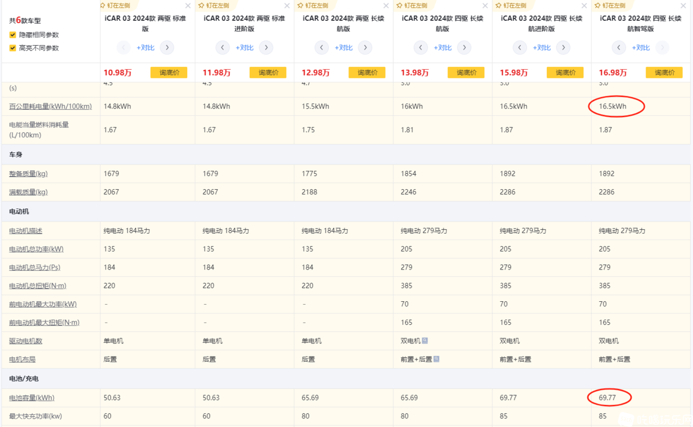Click the right arrow under the 12.98万 两驱 长续航版 model

[365, 48]
